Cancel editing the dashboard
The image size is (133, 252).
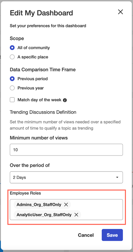(x=86, y=235)
